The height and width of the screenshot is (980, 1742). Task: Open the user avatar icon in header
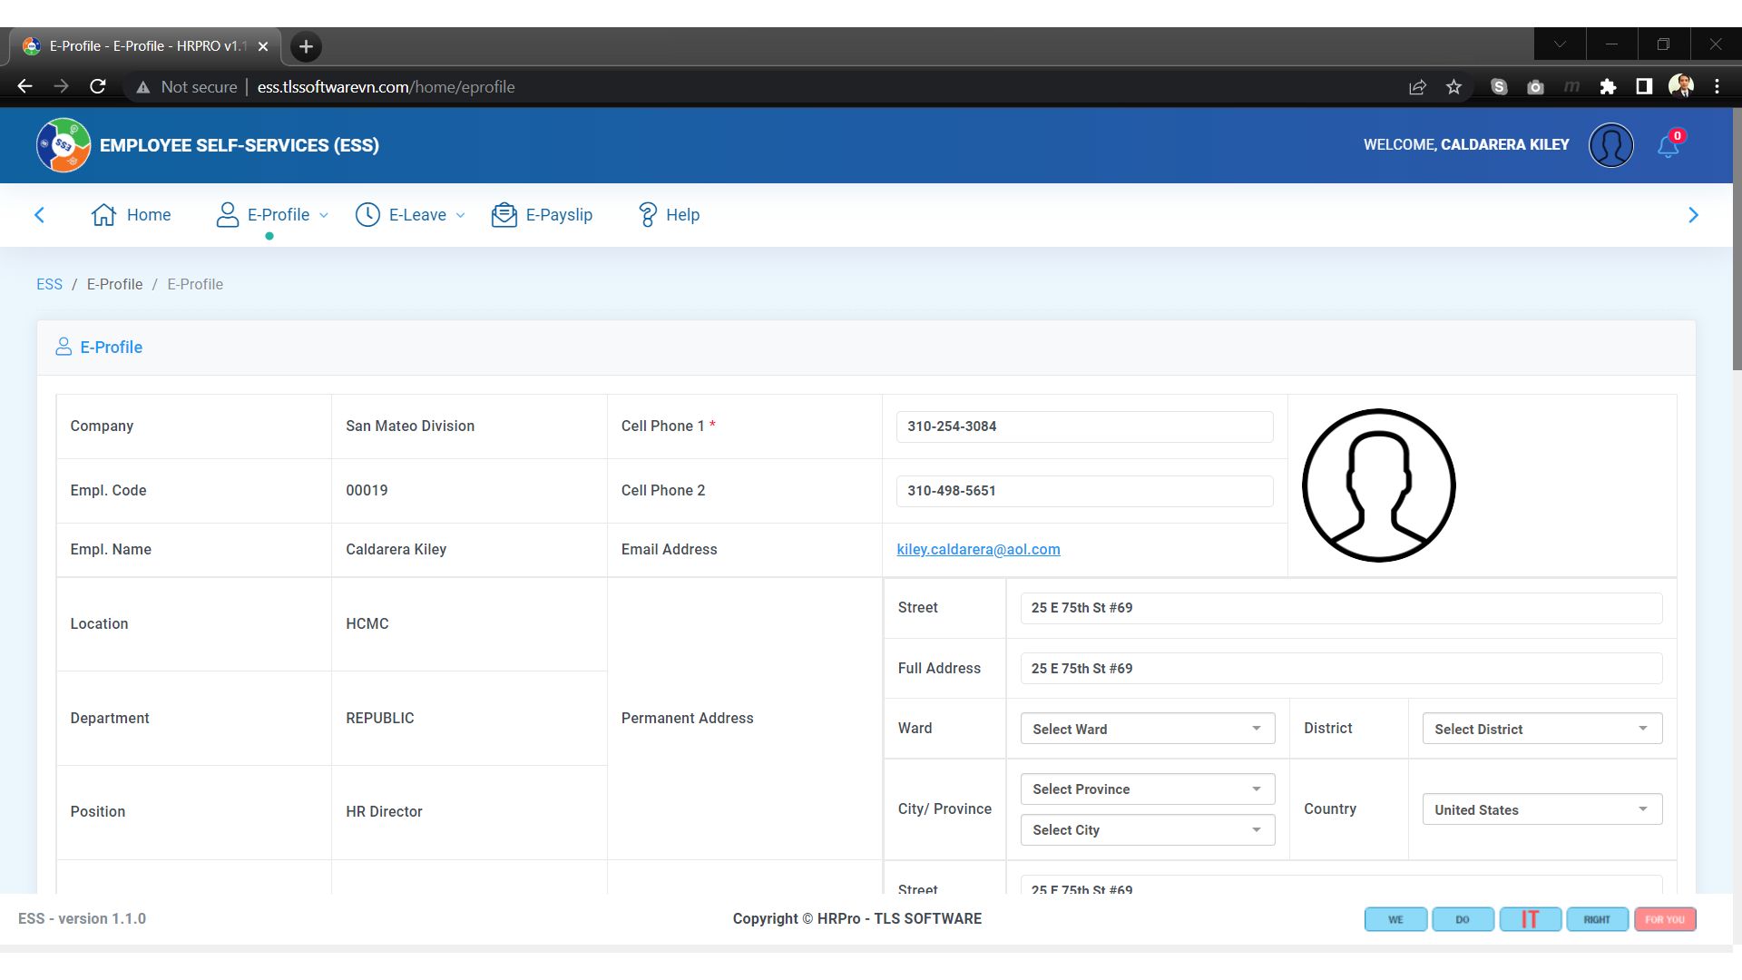click(1610, 145)
